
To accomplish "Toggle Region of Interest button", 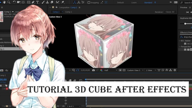I will tap(120, 70).
